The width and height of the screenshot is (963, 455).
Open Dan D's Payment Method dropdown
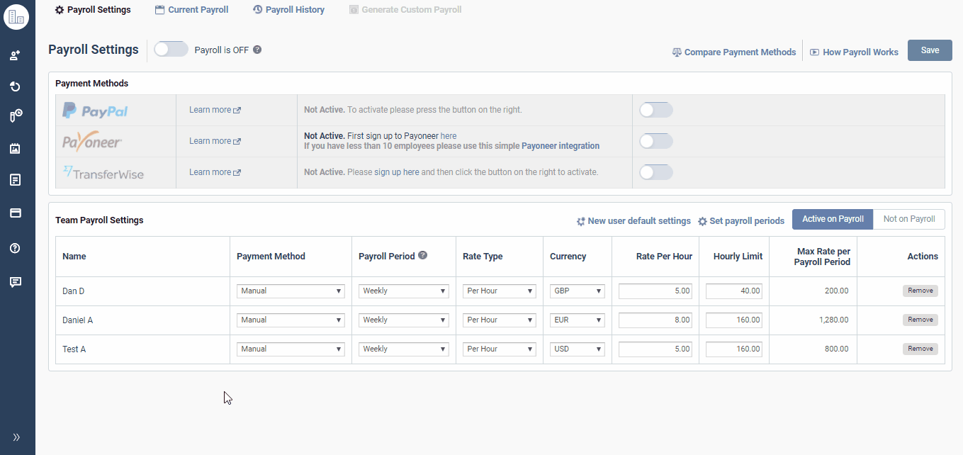click(290, 291)
